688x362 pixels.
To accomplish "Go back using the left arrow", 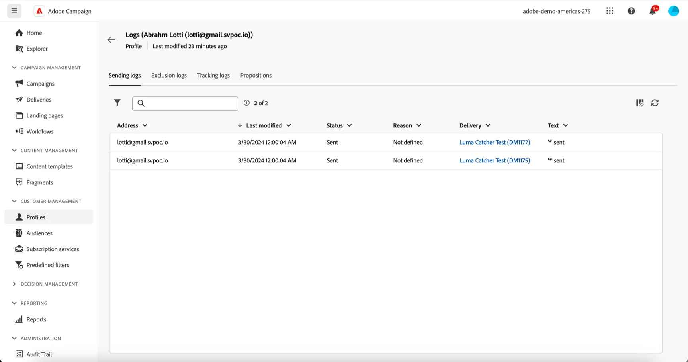I will click(x=111, y=40).
